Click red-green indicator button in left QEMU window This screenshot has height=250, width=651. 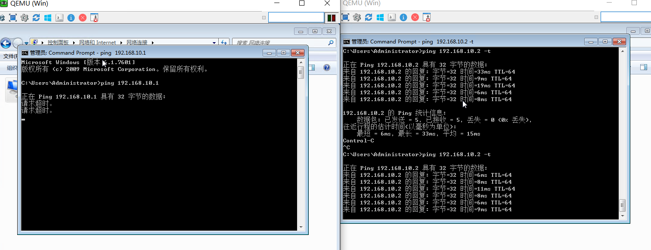point(331,18)
